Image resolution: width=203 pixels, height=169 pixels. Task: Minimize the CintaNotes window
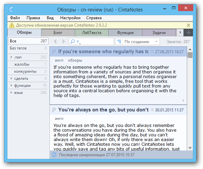pos(165,8)
